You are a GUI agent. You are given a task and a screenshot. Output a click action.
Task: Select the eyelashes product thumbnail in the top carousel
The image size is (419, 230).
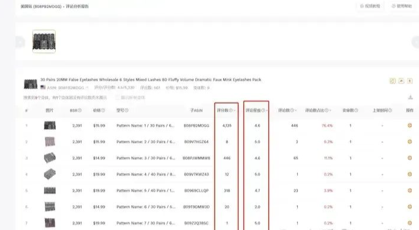coord(44,41)
